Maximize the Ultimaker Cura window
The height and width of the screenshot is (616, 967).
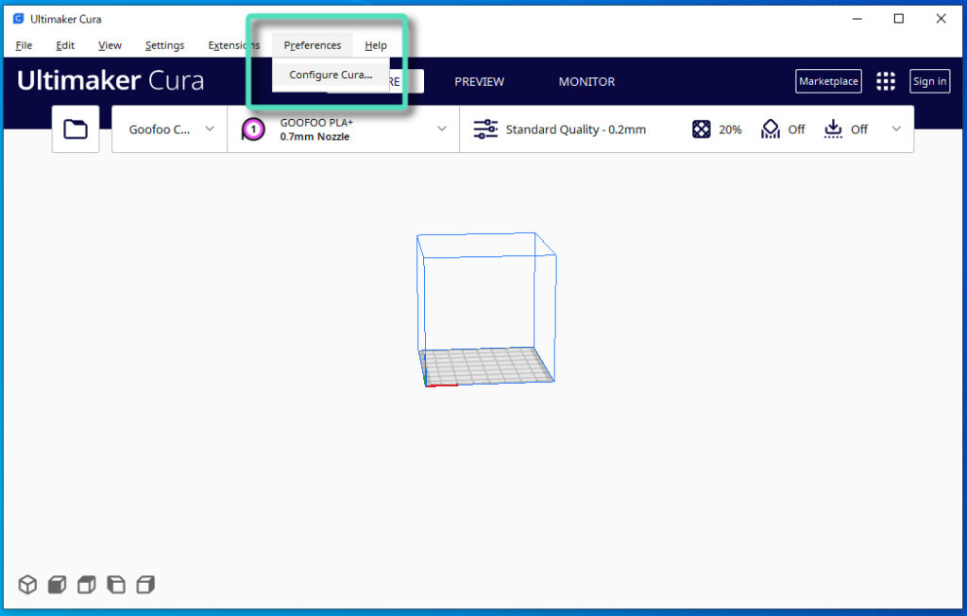coord(899,19)
